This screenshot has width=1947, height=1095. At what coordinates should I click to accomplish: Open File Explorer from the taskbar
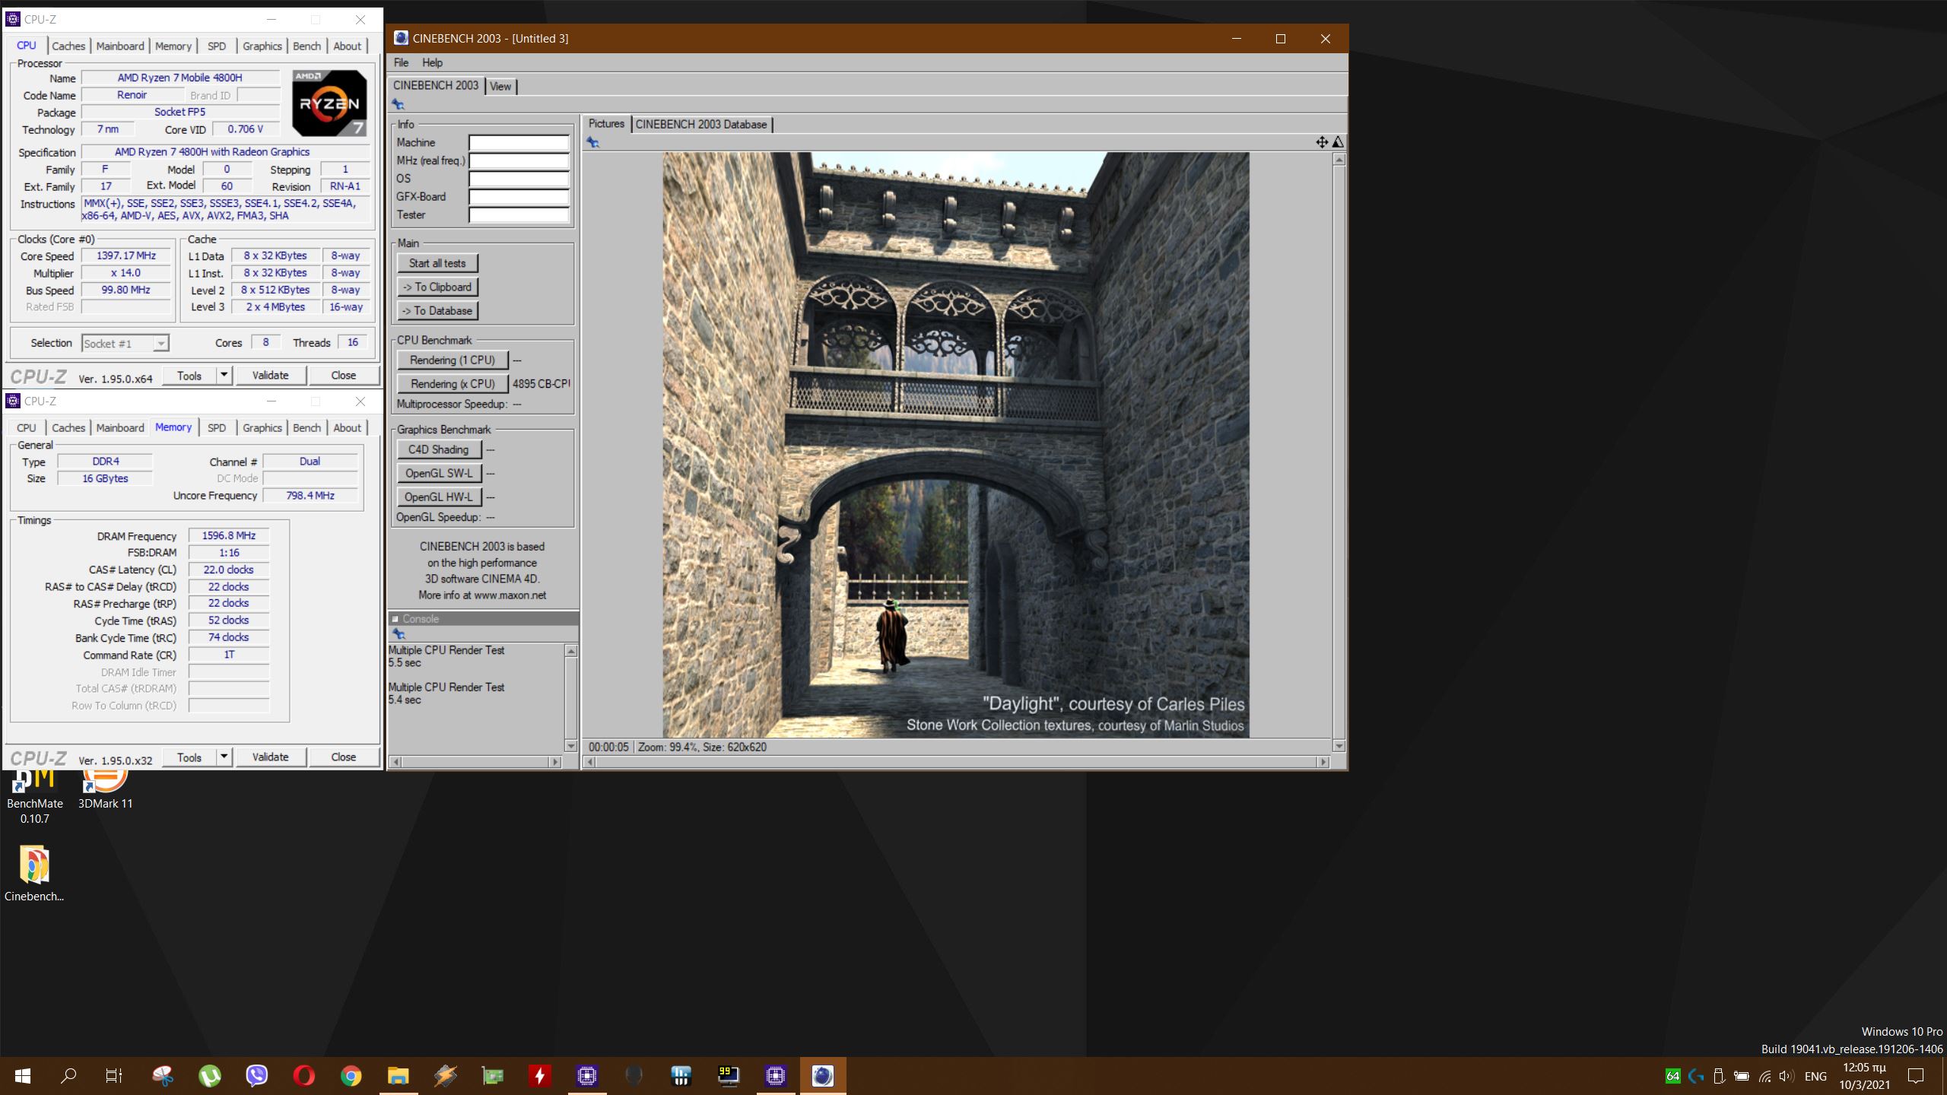398,1076
